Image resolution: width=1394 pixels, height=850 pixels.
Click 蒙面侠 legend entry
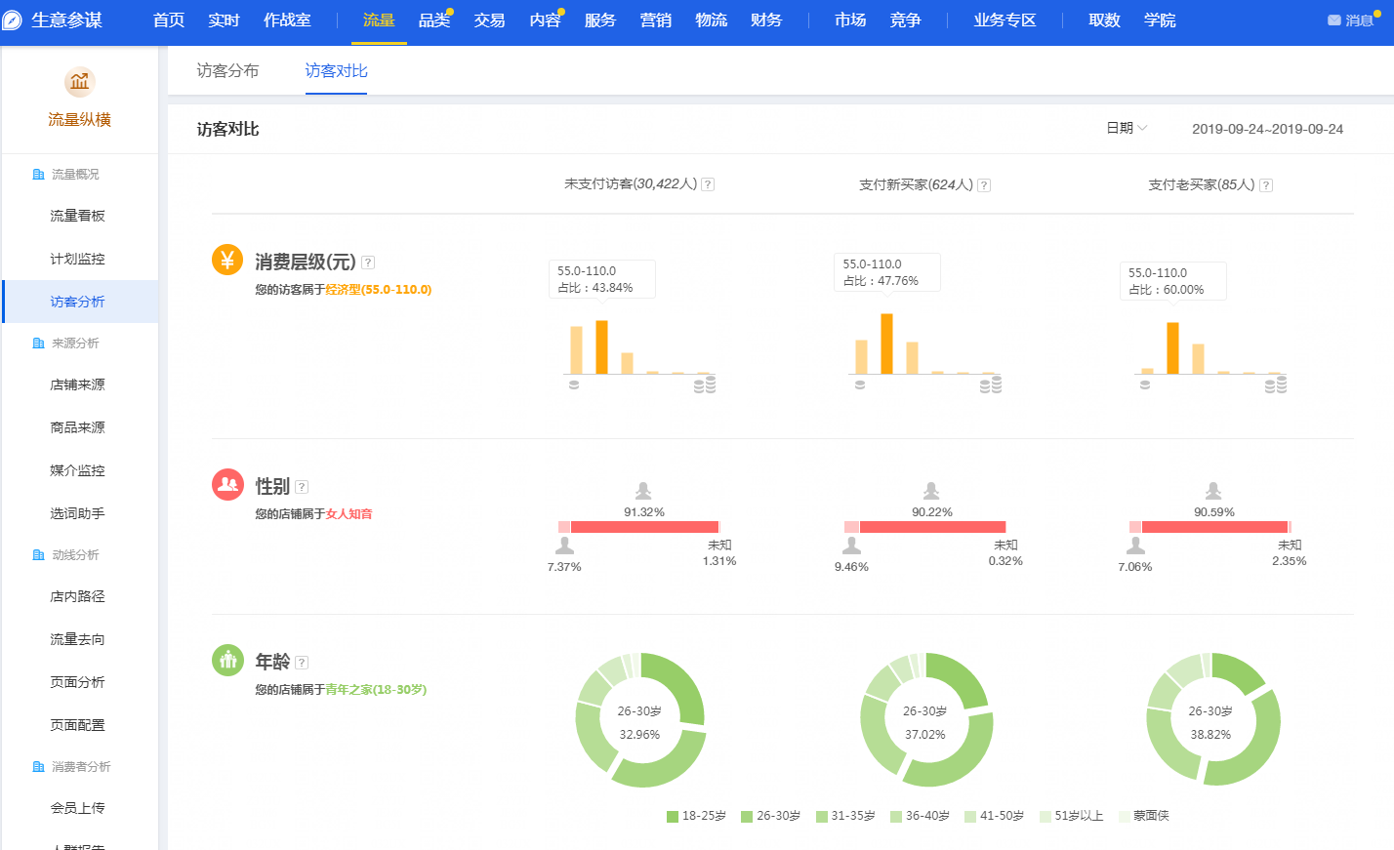coord(1144,816)
